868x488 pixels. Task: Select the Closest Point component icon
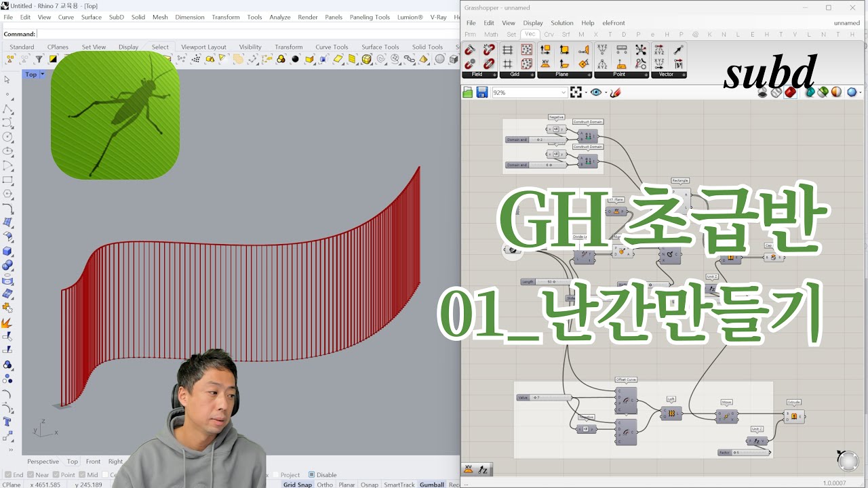tap(640, 50)
